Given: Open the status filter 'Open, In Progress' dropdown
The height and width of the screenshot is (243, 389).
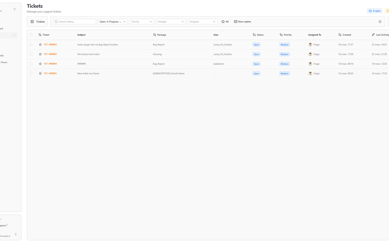Looking at the screenshot, I should [x=113, y=22].
